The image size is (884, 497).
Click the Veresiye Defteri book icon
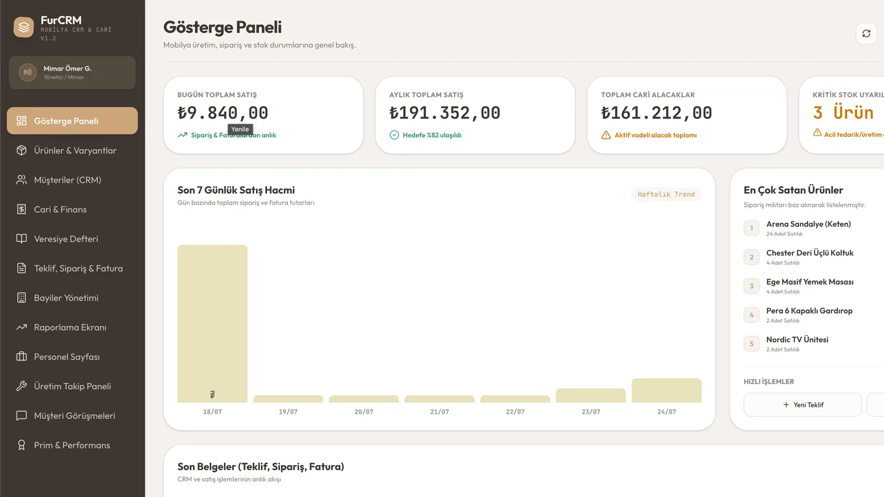coord(21,239)
